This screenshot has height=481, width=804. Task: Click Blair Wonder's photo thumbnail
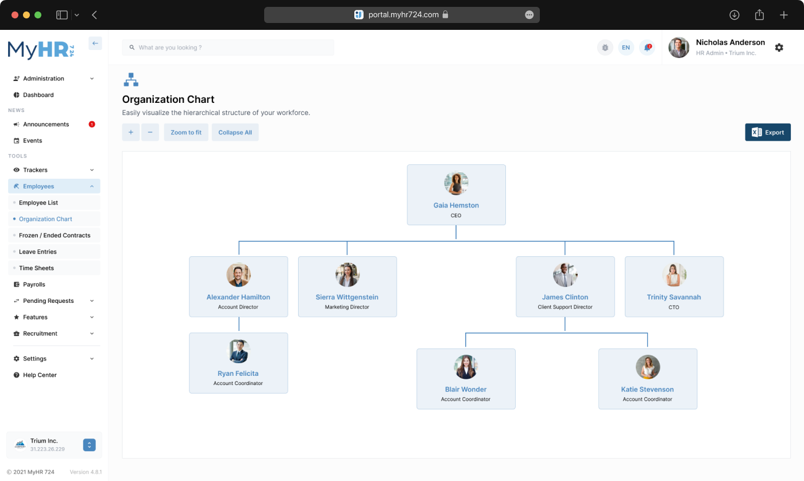click(x=466, y=367)
